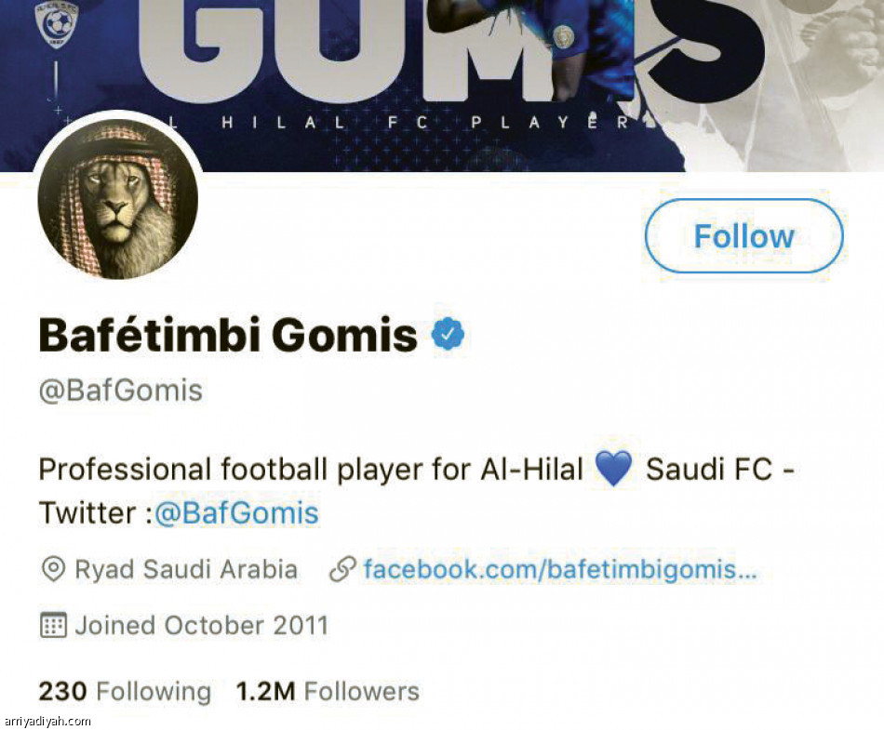Click the blue heart emoji in the bio
Image resolution: width=884 pixels, height=730 pixels.
615,468
